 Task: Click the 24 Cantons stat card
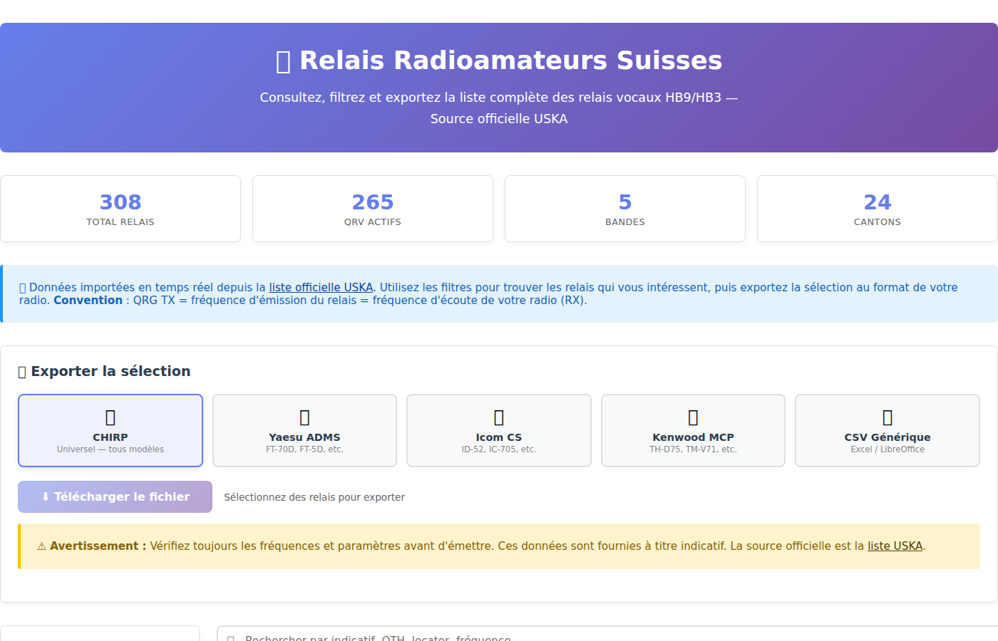(x=878, y=209)
